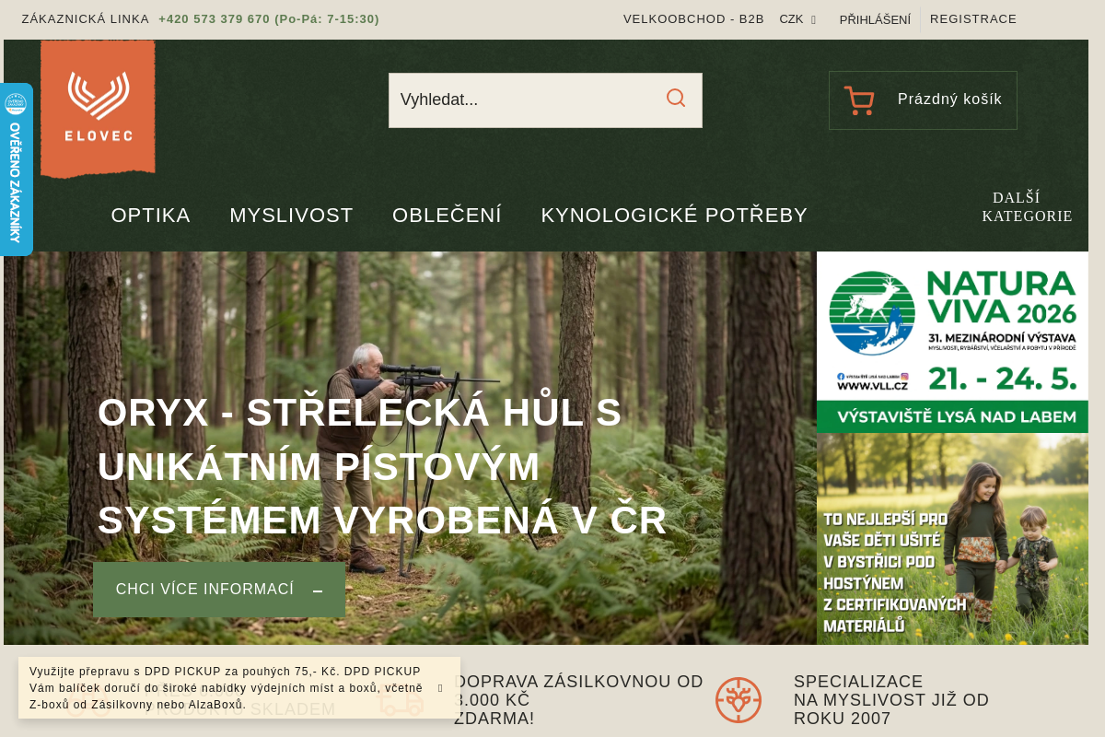
Task: Click the Elovec logo
Action: tap(98, 109)
